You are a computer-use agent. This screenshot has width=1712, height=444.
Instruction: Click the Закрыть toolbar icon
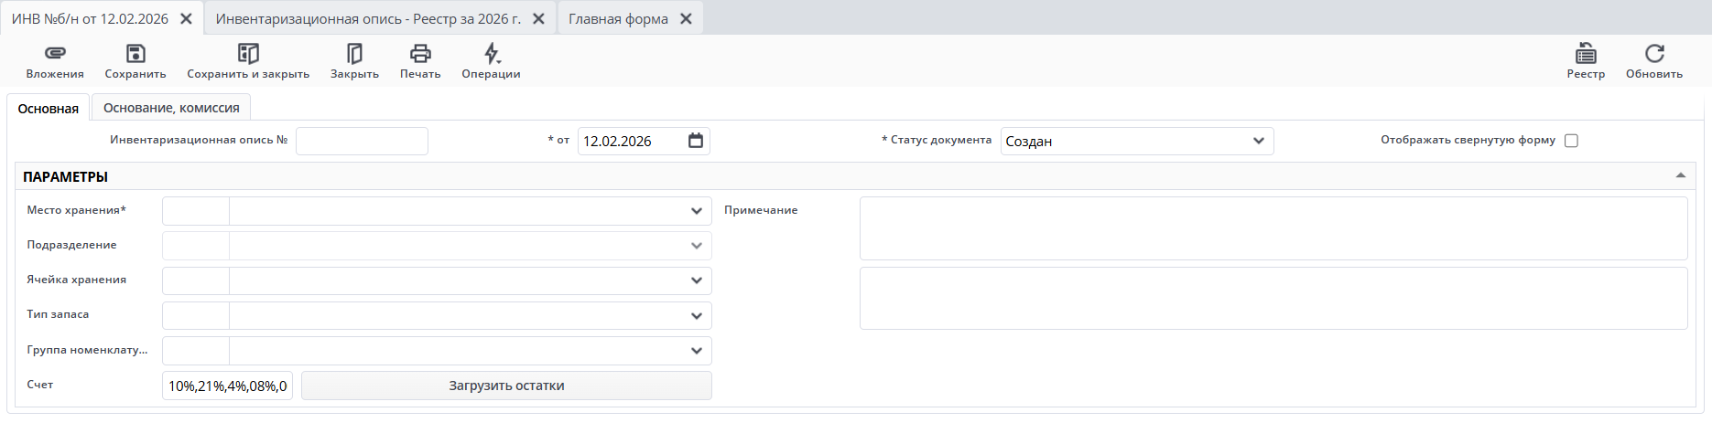point(354,54)
